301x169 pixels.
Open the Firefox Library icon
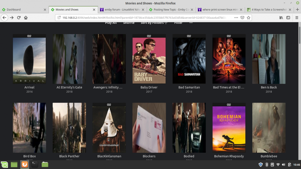281,18
